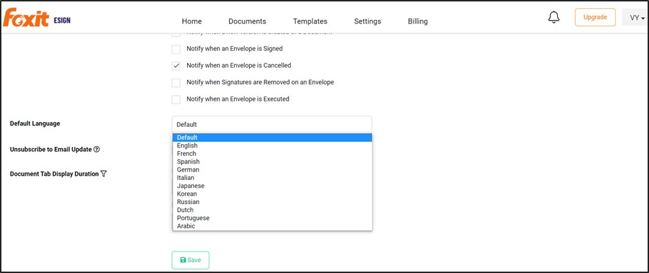Image resolution: width=649 pixels, height=273 pixels.
Task: Select Italian in the language list
Action: click(272, 178)
